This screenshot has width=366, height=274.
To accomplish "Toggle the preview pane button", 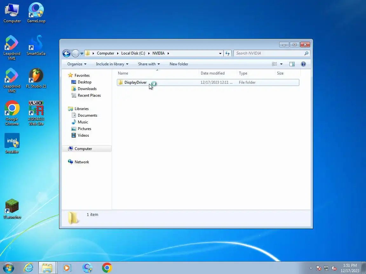I will click(292, 64).
